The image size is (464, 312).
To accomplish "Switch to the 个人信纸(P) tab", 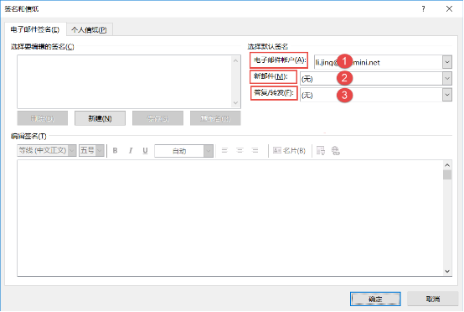I will 89,29.
